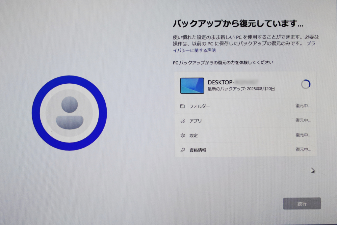Click the 最新のバックアップ date text
Screen dimensions: 337x225
pos(241,89)
